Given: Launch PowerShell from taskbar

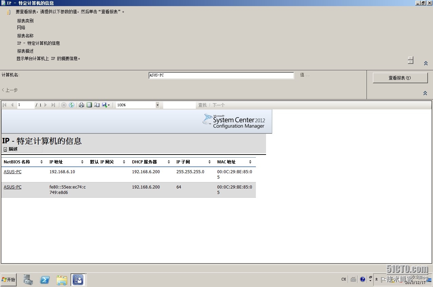Looking at the screenshot, I should (45, 280).
